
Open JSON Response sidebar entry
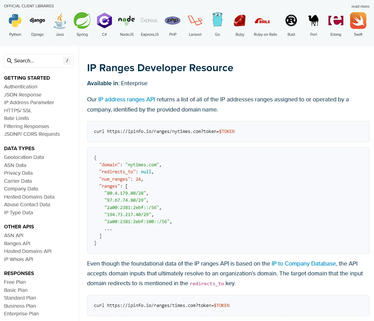coord(23,95)
